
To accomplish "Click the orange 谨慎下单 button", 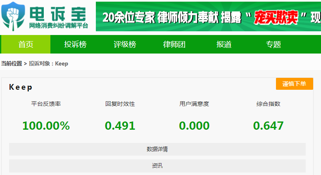I will (295, 84).
